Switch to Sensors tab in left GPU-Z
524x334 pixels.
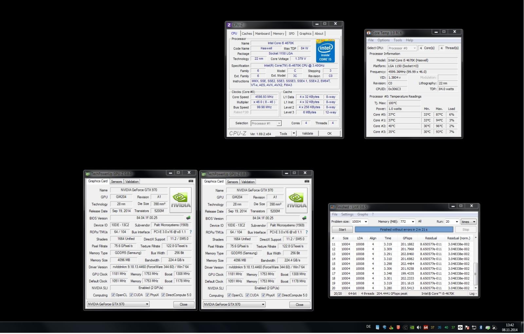click(x=116, y=182)
